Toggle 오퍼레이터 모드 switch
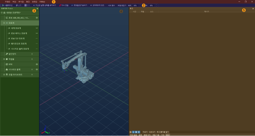The width and height of the screenshot is (255, 136). [x=91, y=5]
